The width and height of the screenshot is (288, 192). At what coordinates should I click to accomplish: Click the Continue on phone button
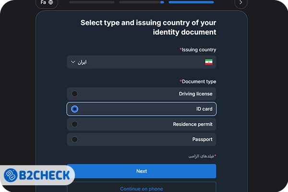point(142,188)
